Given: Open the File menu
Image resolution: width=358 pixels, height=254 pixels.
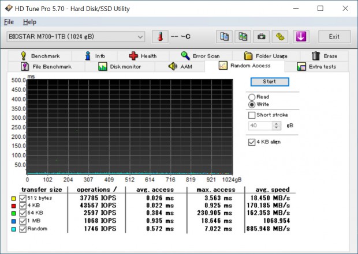Looking at the screenshot, I should [9, 22].
